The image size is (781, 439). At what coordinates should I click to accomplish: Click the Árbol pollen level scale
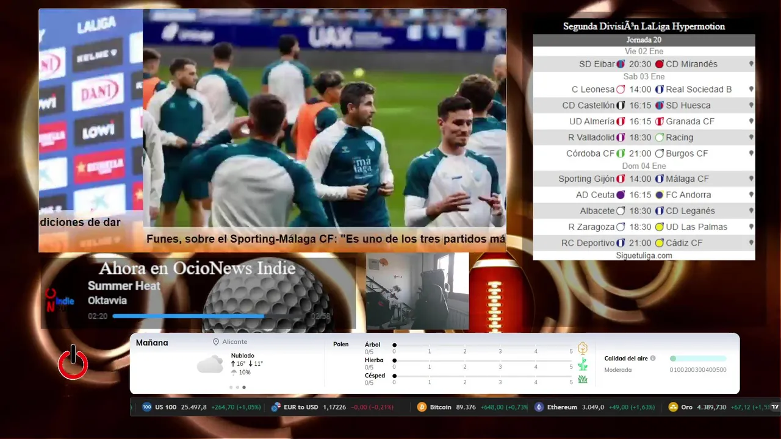483,345
